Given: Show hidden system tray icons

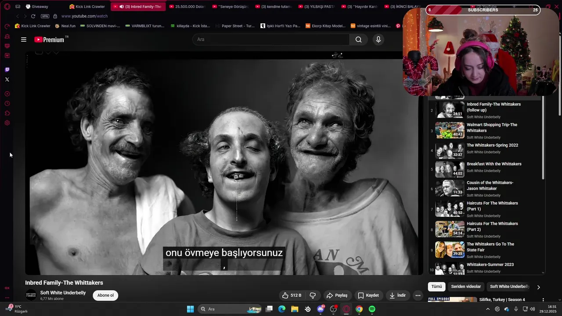Looking at the screenshot, I should pyautogui.click(x=487, y=309).
